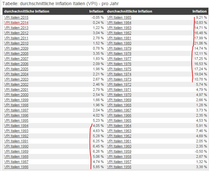This screenshot has width=210, height=171.
Task: Follow the VPI Italien 2010 link
Action: tap(16, 43)
